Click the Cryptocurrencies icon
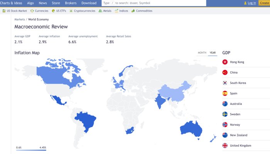 [x=71, y=11]
